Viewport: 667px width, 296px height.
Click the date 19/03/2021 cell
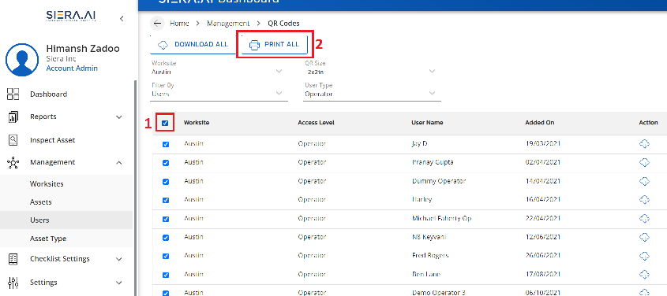543,144
